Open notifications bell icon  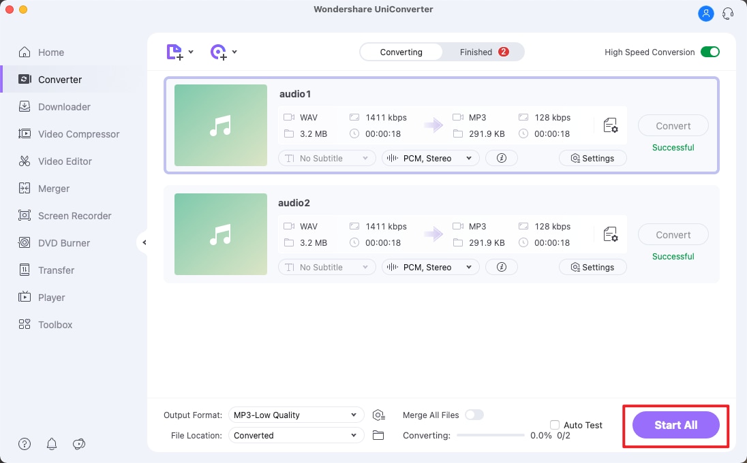[x=51, y=444]
